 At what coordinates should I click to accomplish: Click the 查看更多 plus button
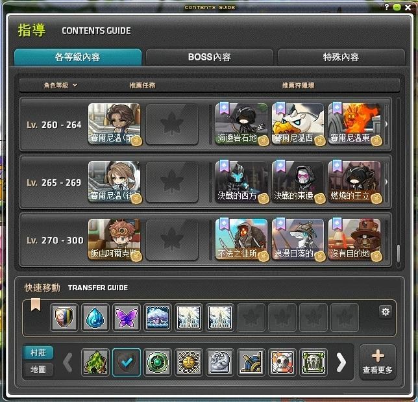point(378,362)
